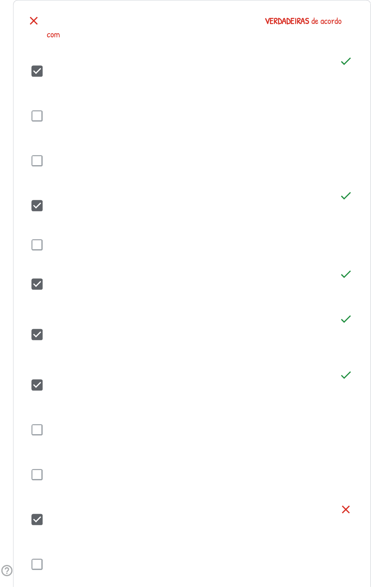Click the fifth green correct checkmark icon
Image resolution: width=371 pixels, height=587 pixels.
[346, 375]
